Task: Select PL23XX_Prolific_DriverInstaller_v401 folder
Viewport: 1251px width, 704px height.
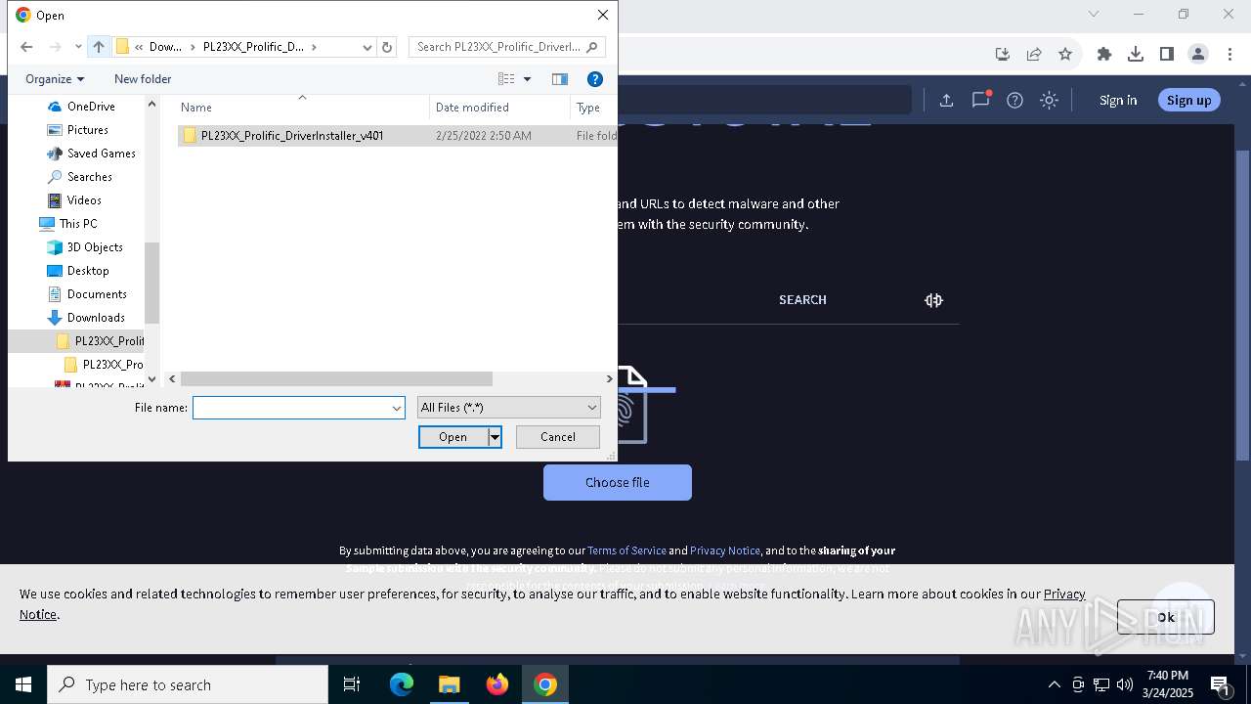Action: [x=291, y=136]
